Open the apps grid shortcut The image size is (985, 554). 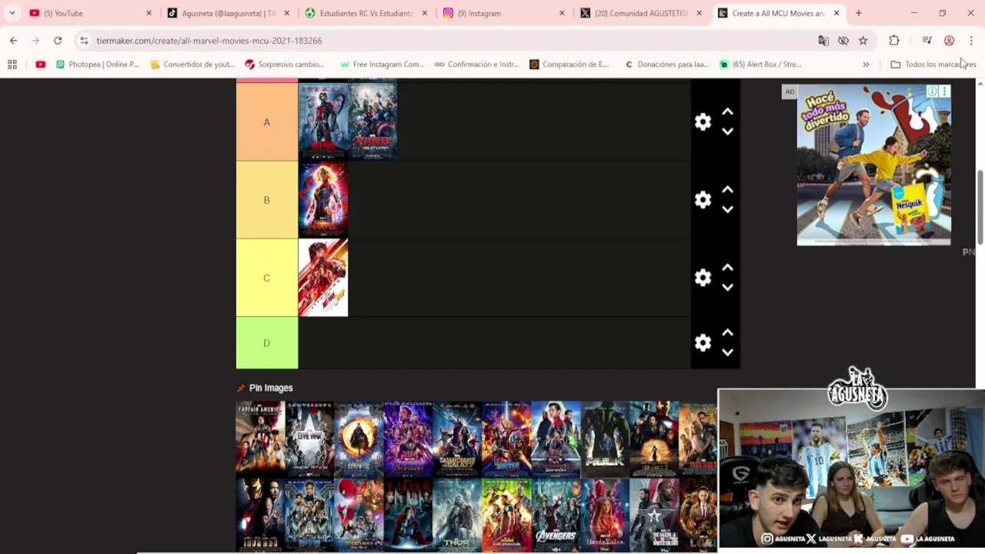coord(12,65)
